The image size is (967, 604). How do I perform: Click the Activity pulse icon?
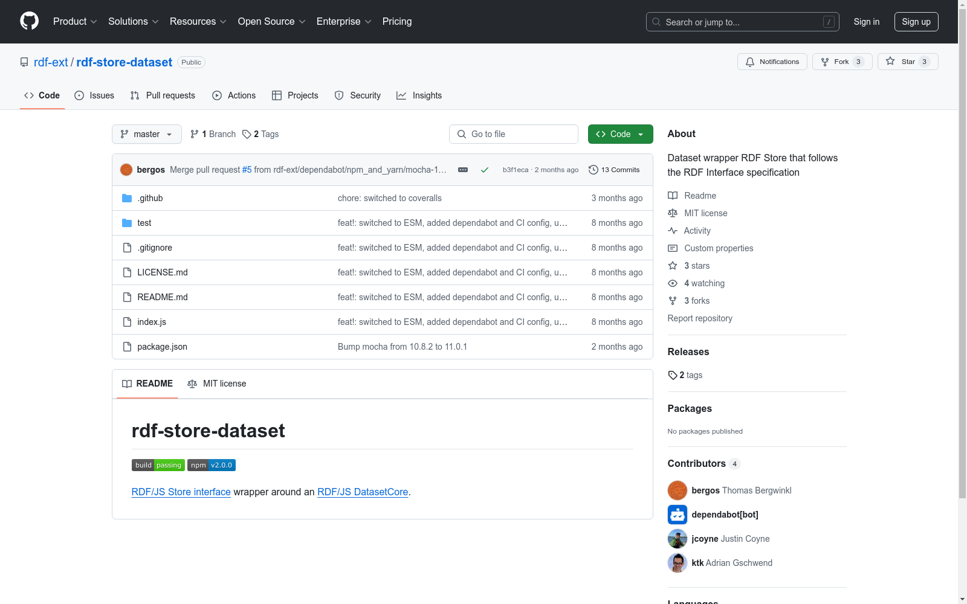673,231
